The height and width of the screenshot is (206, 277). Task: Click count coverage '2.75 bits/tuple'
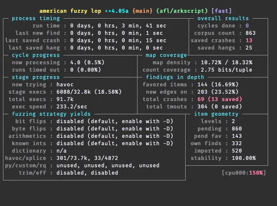226,70
